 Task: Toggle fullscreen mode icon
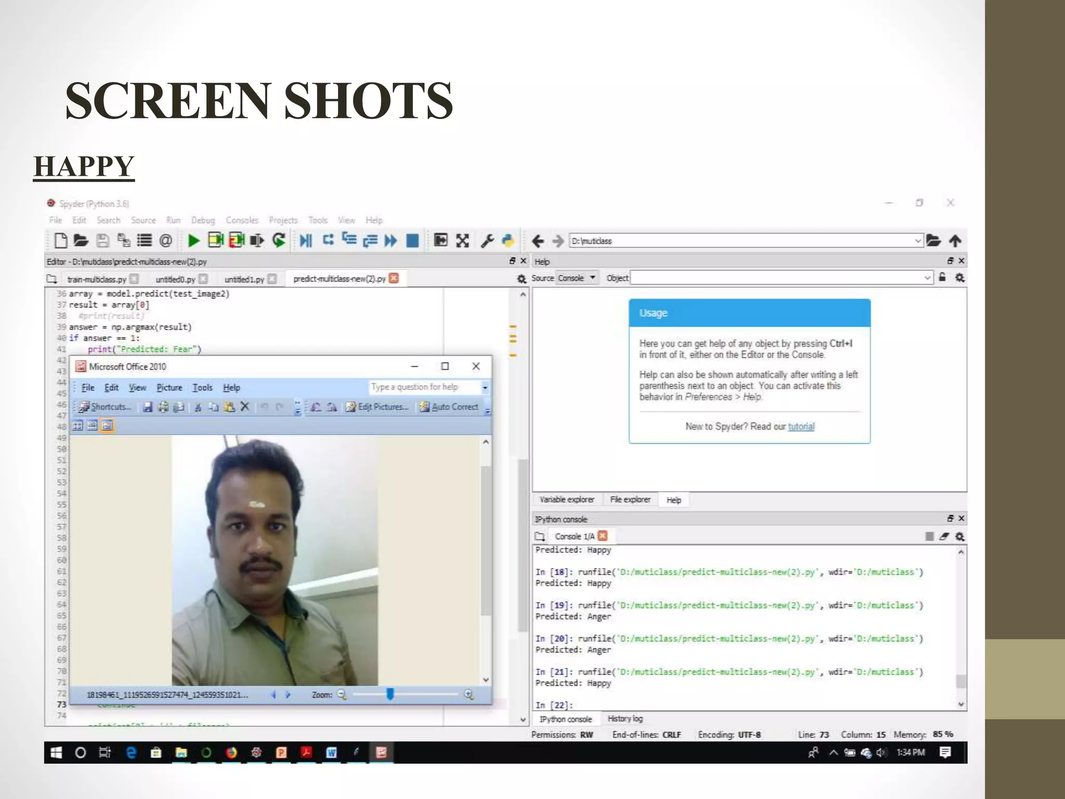pyautogui.click(x=462, y=240)
